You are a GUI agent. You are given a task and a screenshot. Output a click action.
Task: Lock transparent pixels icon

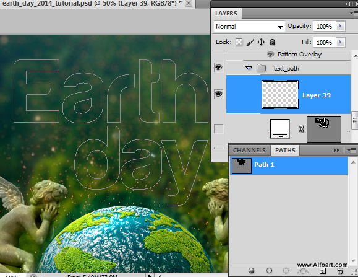click(x=239, y=42)
